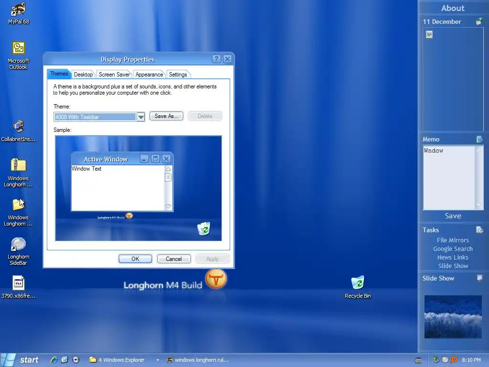This screenshot has width=489, height=367.
Task: Click the Display Properties help question-mark button
Action: coord(216,59)
